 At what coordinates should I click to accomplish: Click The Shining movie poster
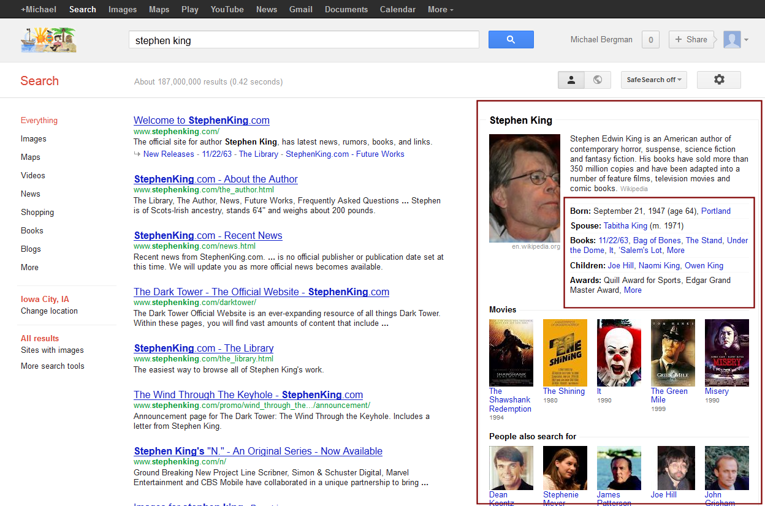tap(565, 352)
